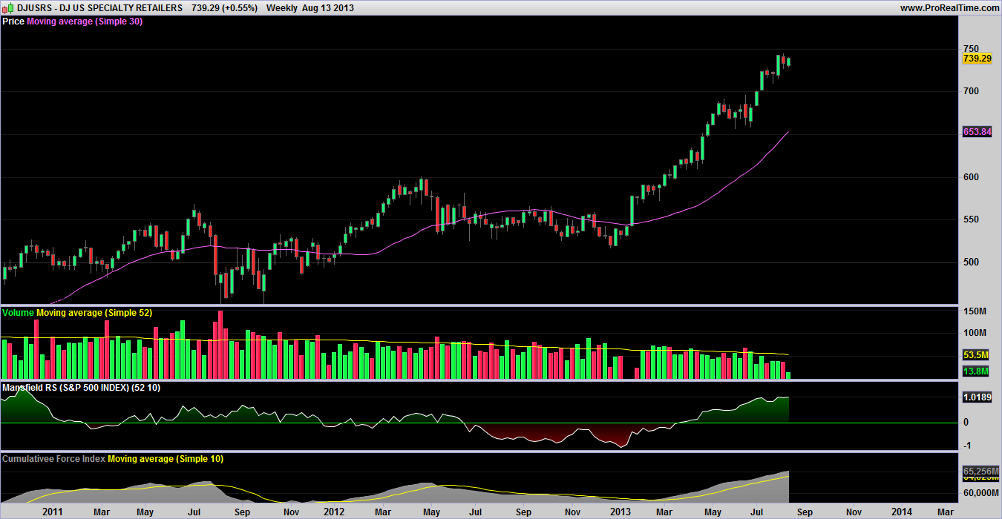Click the 2013 marker on time axis

[x=620, y=512]
